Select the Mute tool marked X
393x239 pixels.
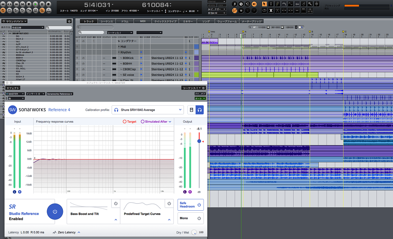click(271, 11)
